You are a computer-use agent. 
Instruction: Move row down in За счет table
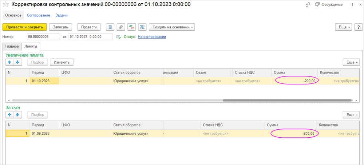tap(17, 115)
